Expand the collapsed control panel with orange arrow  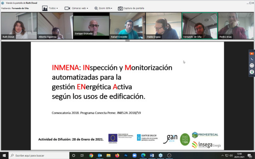pos(252,54)
